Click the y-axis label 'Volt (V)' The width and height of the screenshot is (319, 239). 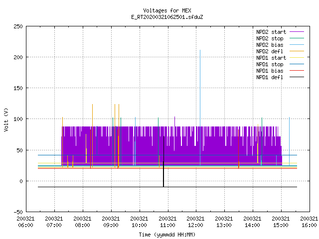tap(6, 119)
